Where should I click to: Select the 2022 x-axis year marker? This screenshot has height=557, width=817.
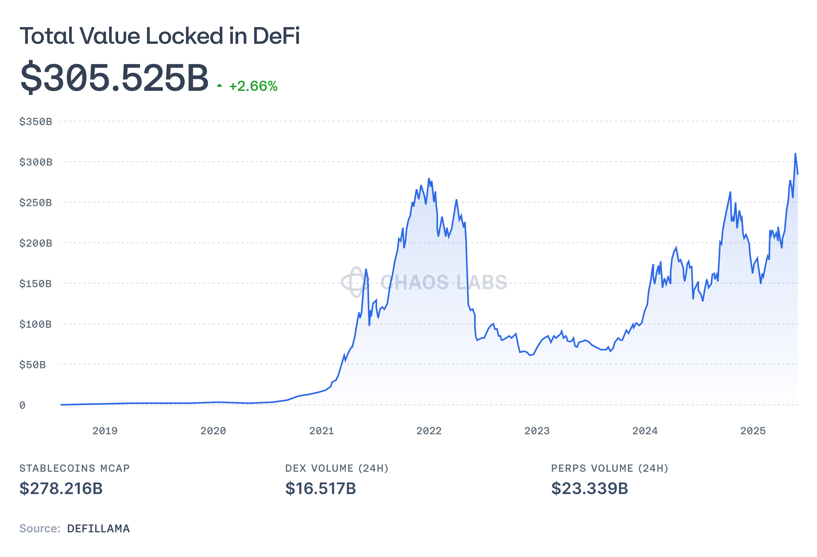(429, 431)
